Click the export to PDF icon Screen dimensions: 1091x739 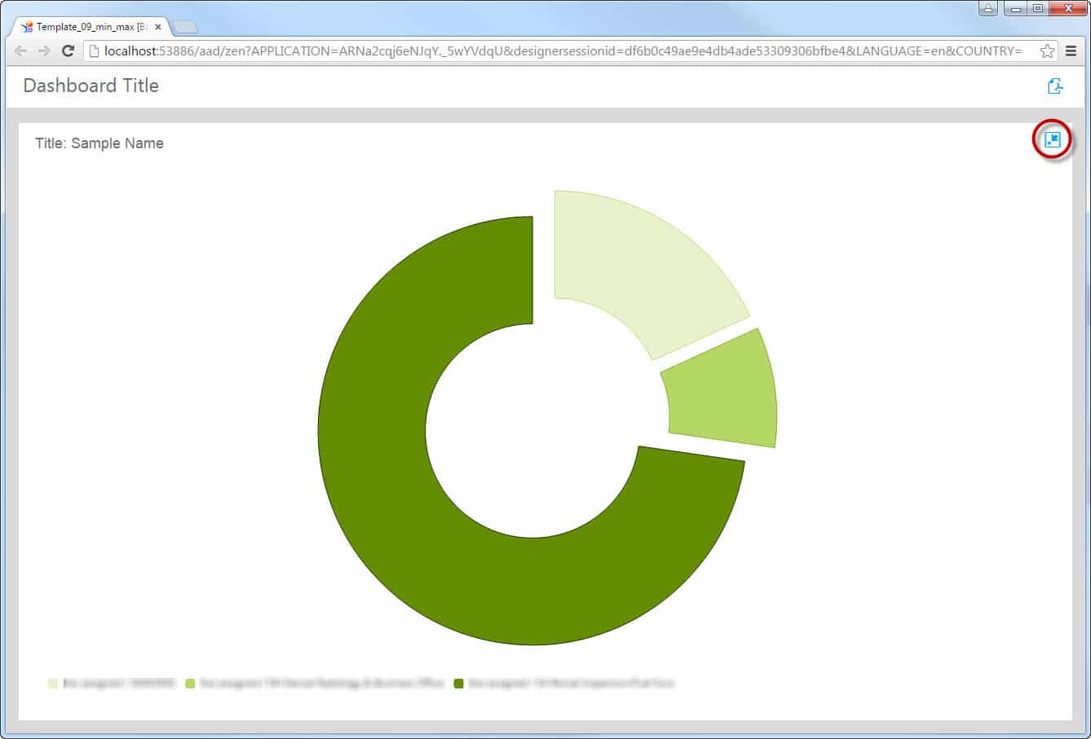click(1054, 86)
